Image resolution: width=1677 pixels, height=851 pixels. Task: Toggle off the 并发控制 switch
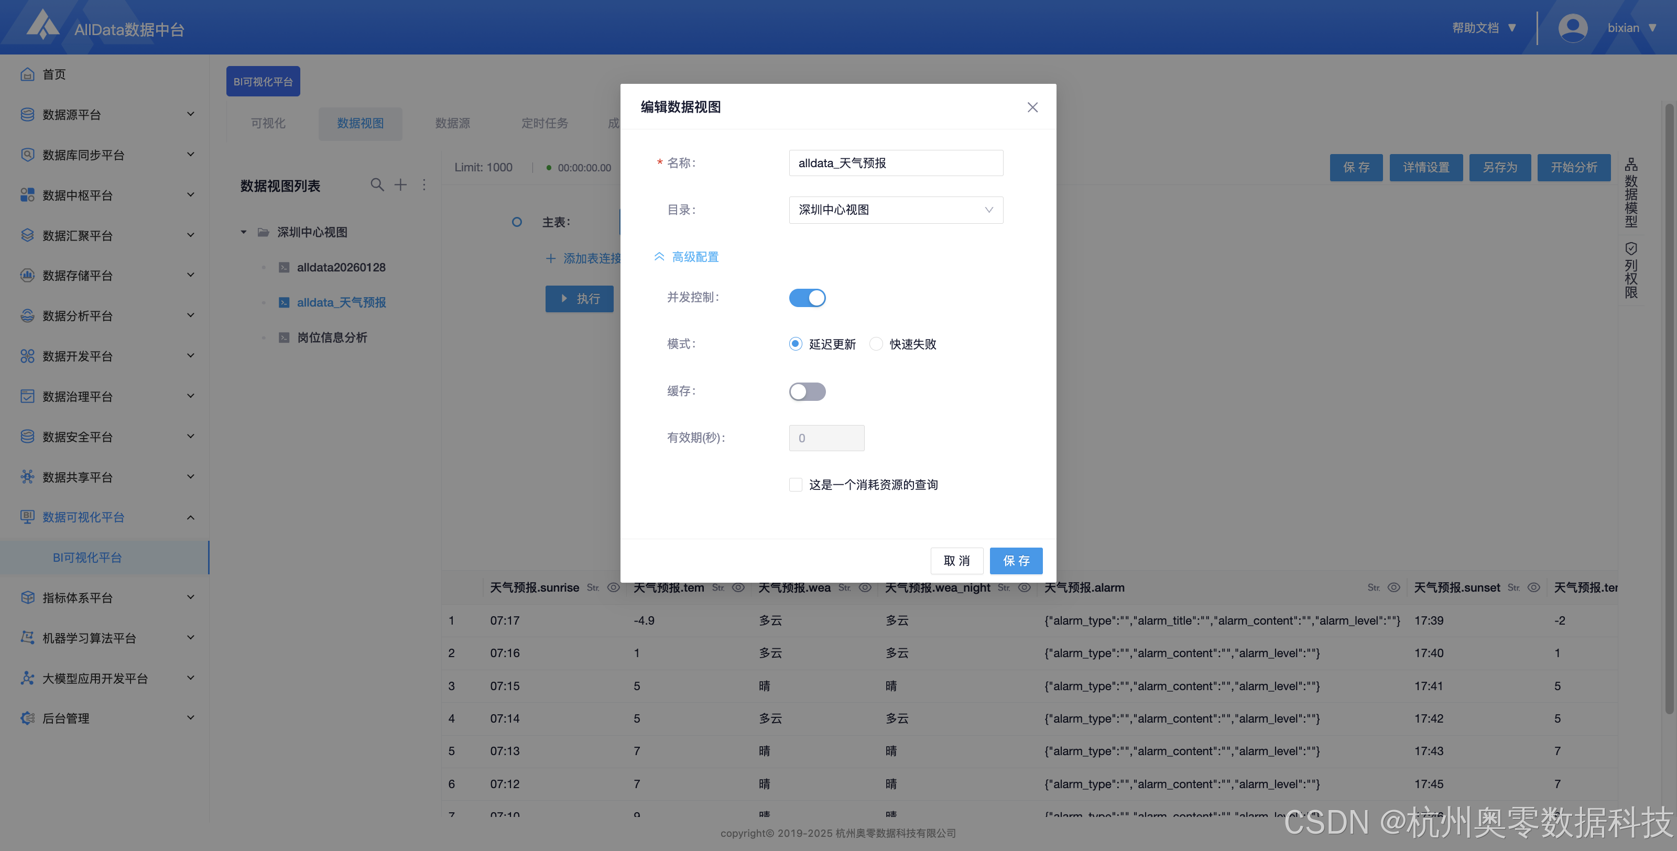807,298
